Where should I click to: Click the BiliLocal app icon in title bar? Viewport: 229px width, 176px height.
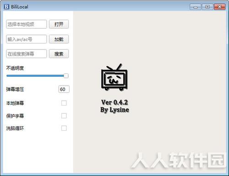point(6,7)
